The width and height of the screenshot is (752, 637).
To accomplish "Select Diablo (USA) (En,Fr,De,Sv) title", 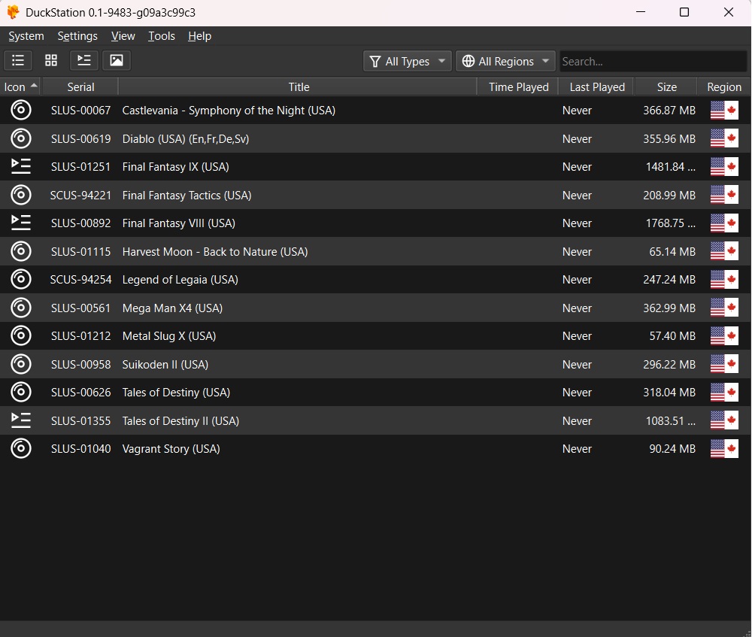I will click(186, 138).
